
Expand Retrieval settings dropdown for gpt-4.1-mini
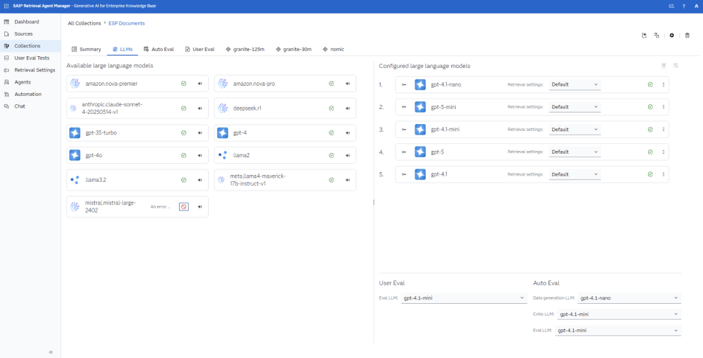tap(575, 130)
